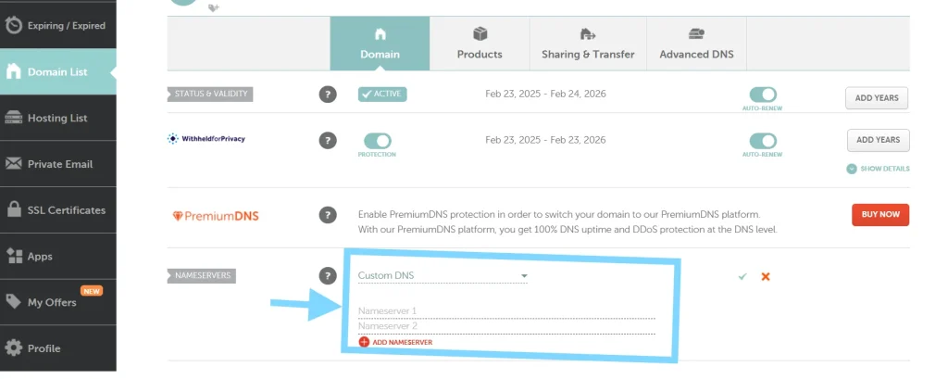
Task: Click the Buy Now button for PremiumDNS
Action: (880, 214)
